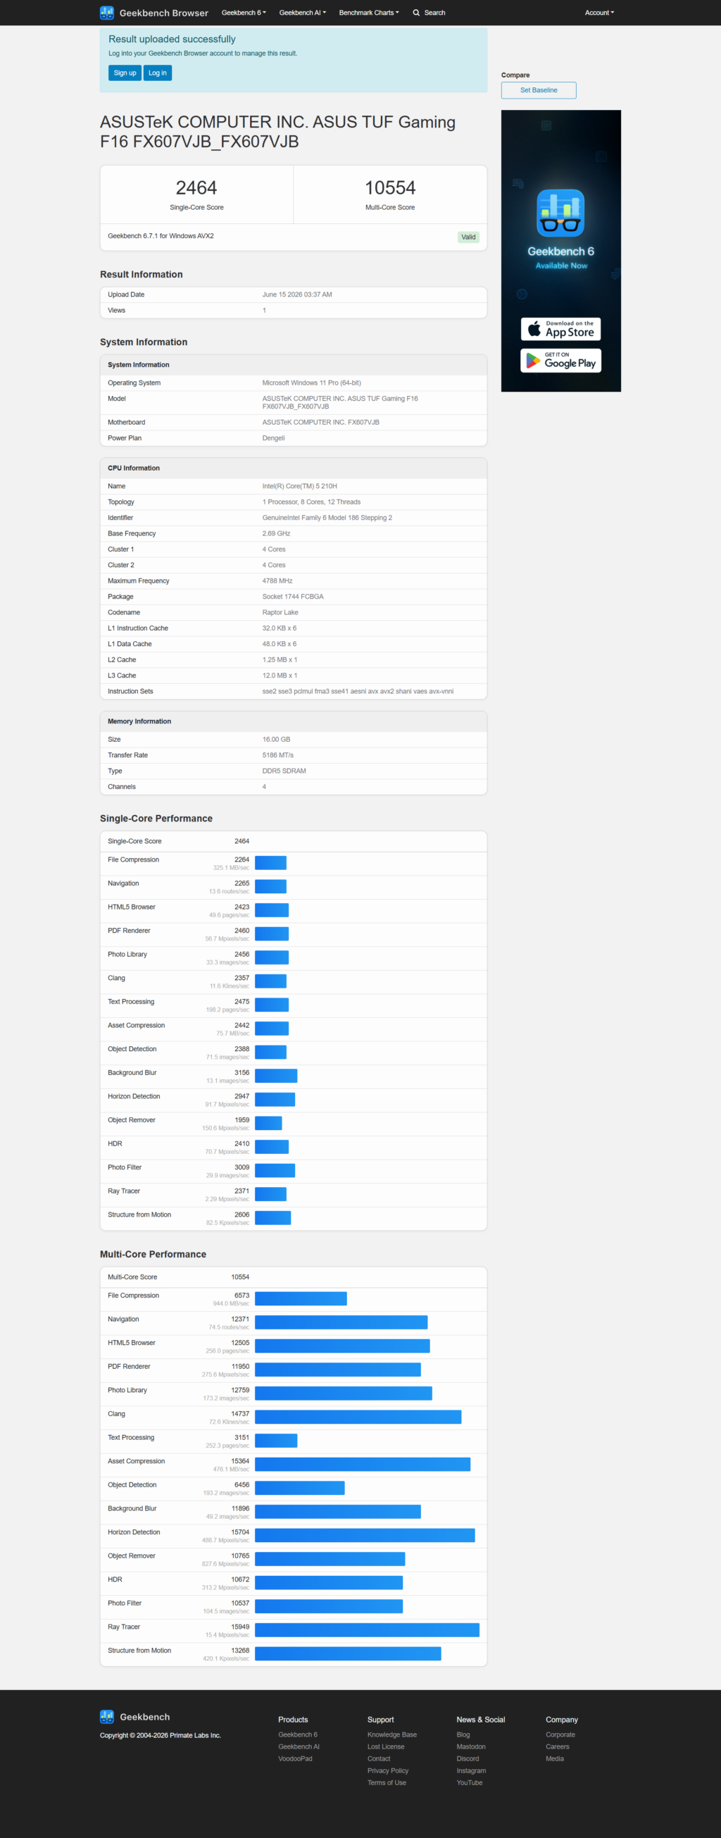Viewport: 721px width, 1838px height.
Task: Click the Geekbench Browser logo icon
Action: [x=107, y=13]
